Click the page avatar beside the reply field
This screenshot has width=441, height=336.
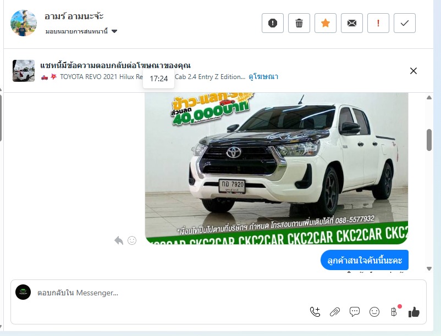23,292
